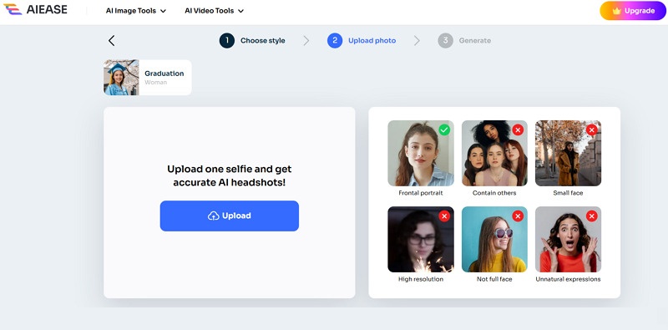
Task: Click green checkmark on Frontal portrait
Action: 444,129
